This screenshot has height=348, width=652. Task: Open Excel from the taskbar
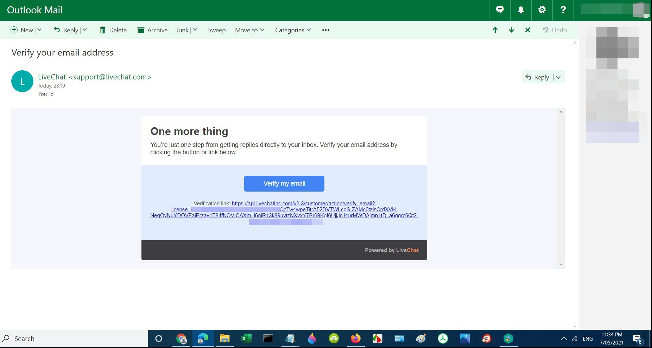246,339
